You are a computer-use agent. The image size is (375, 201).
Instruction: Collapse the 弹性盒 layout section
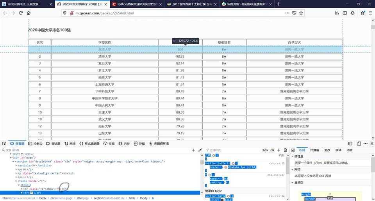(293, 157)
